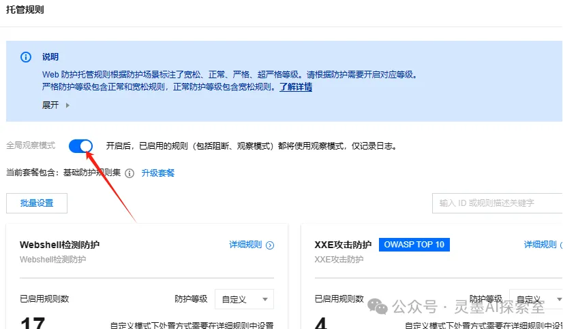Click 已启用规则数 label in Webshell card

[x=44, y=299]
